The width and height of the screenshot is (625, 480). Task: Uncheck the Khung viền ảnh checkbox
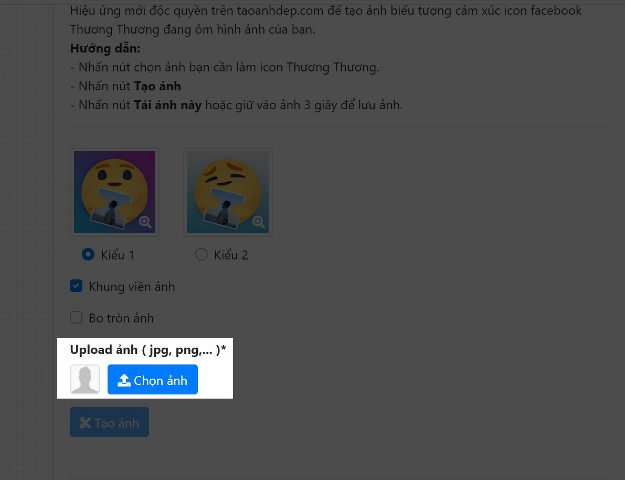point(76,286)
